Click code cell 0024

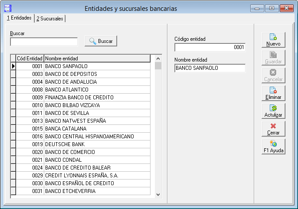[30, 167]
